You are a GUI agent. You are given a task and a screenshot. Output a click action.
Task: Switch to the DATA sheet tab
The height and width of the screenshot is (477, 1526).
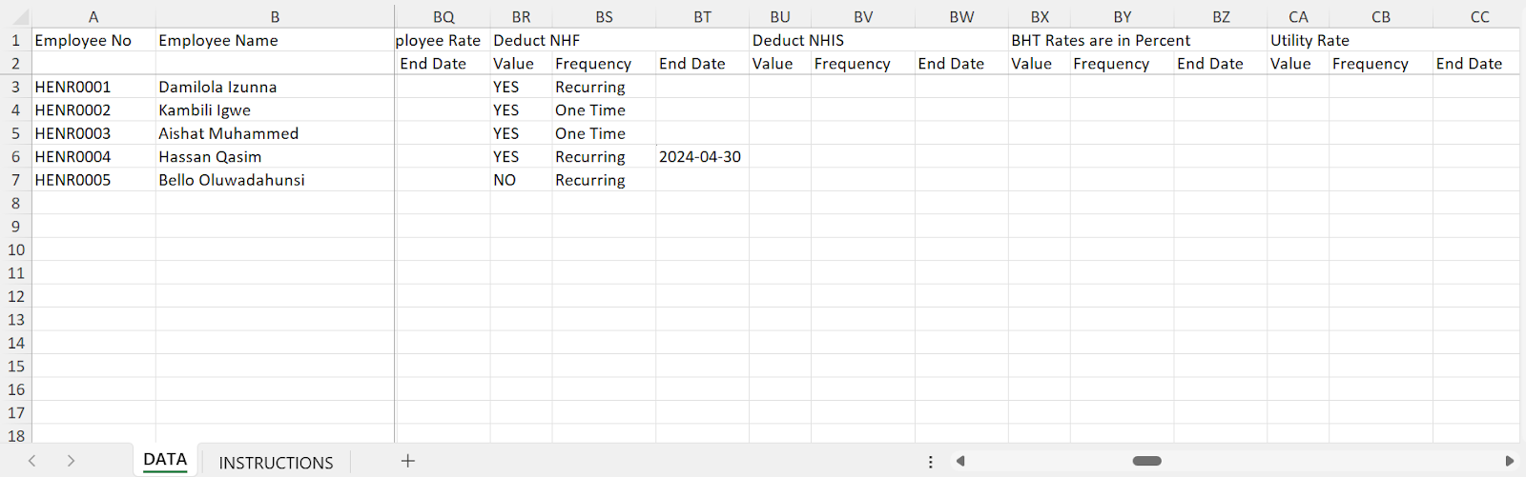165,460
